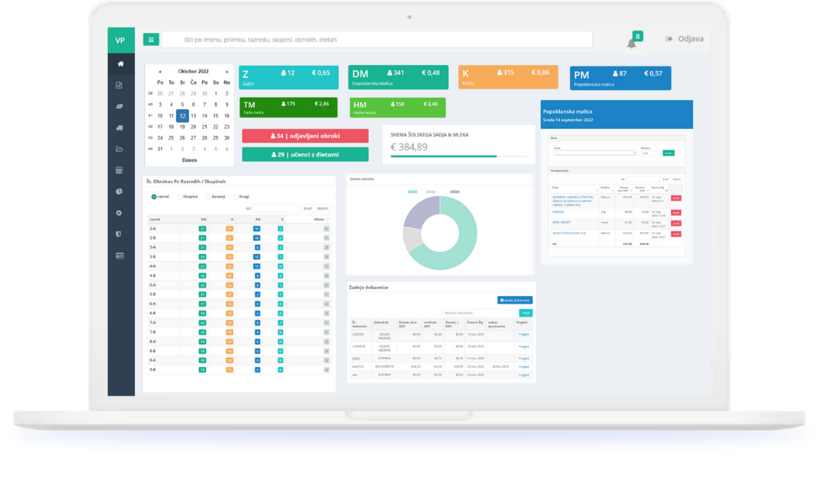Open the home dashboard icon in sidebar
Screen dimensions: 818x498
point(120,64)
